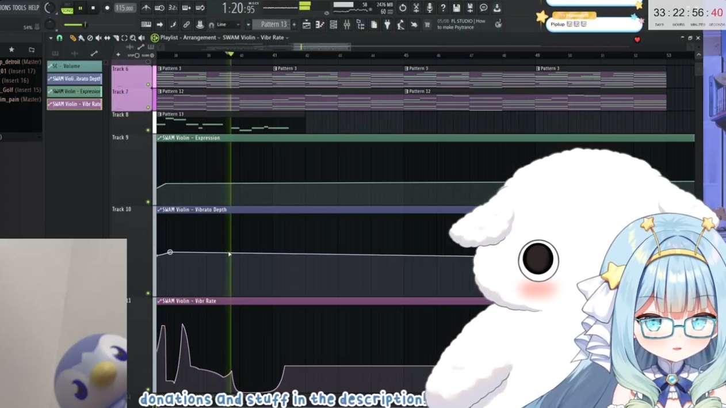This screenshot has width=726, height=408.
Task: Click the save project floppy icon
Action: [x=456, y=8]
